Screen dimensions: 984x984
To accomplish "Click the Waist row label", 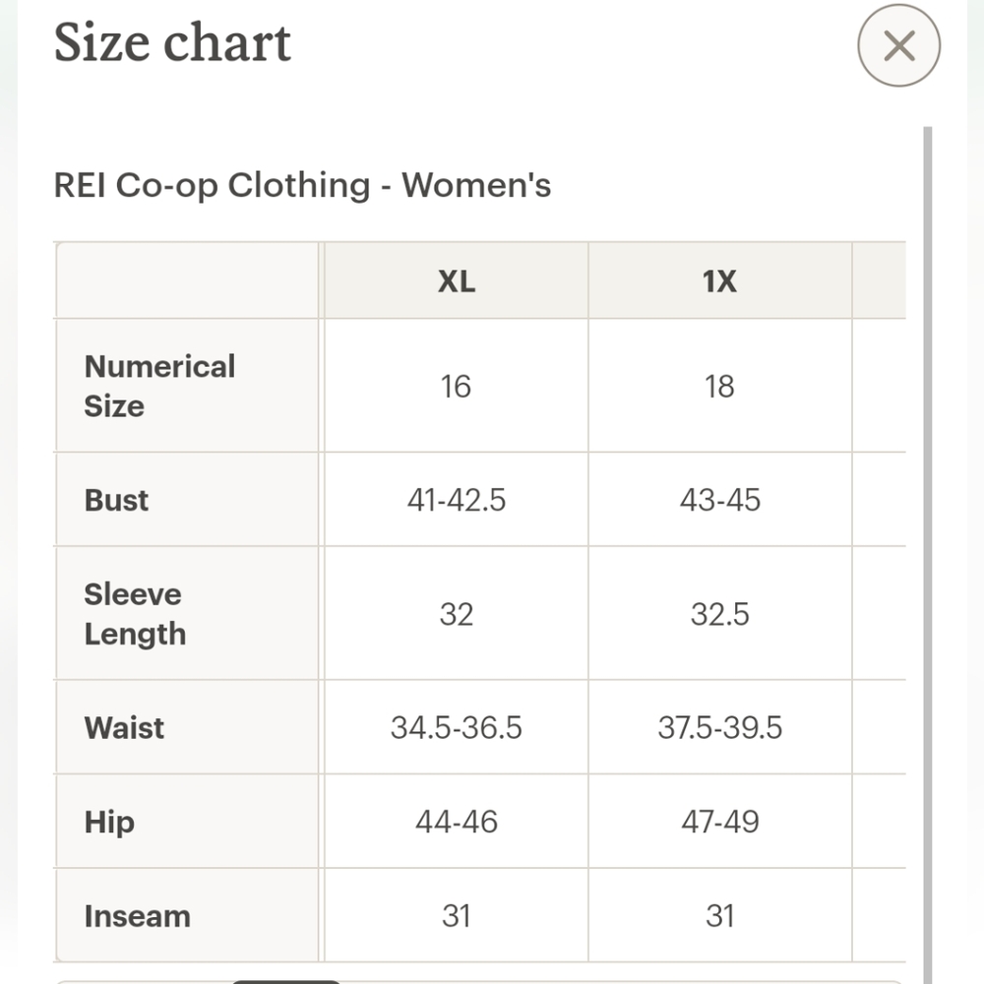I will coord(124,728).
